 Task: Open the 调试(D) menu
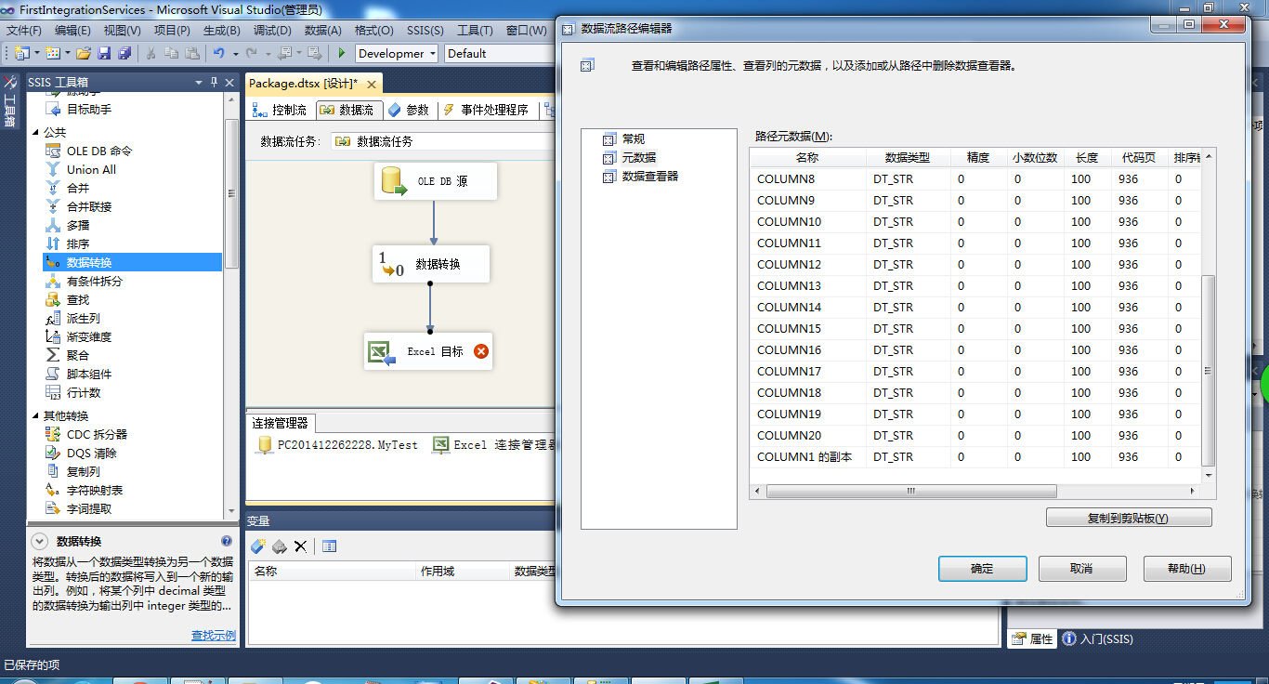271,31
